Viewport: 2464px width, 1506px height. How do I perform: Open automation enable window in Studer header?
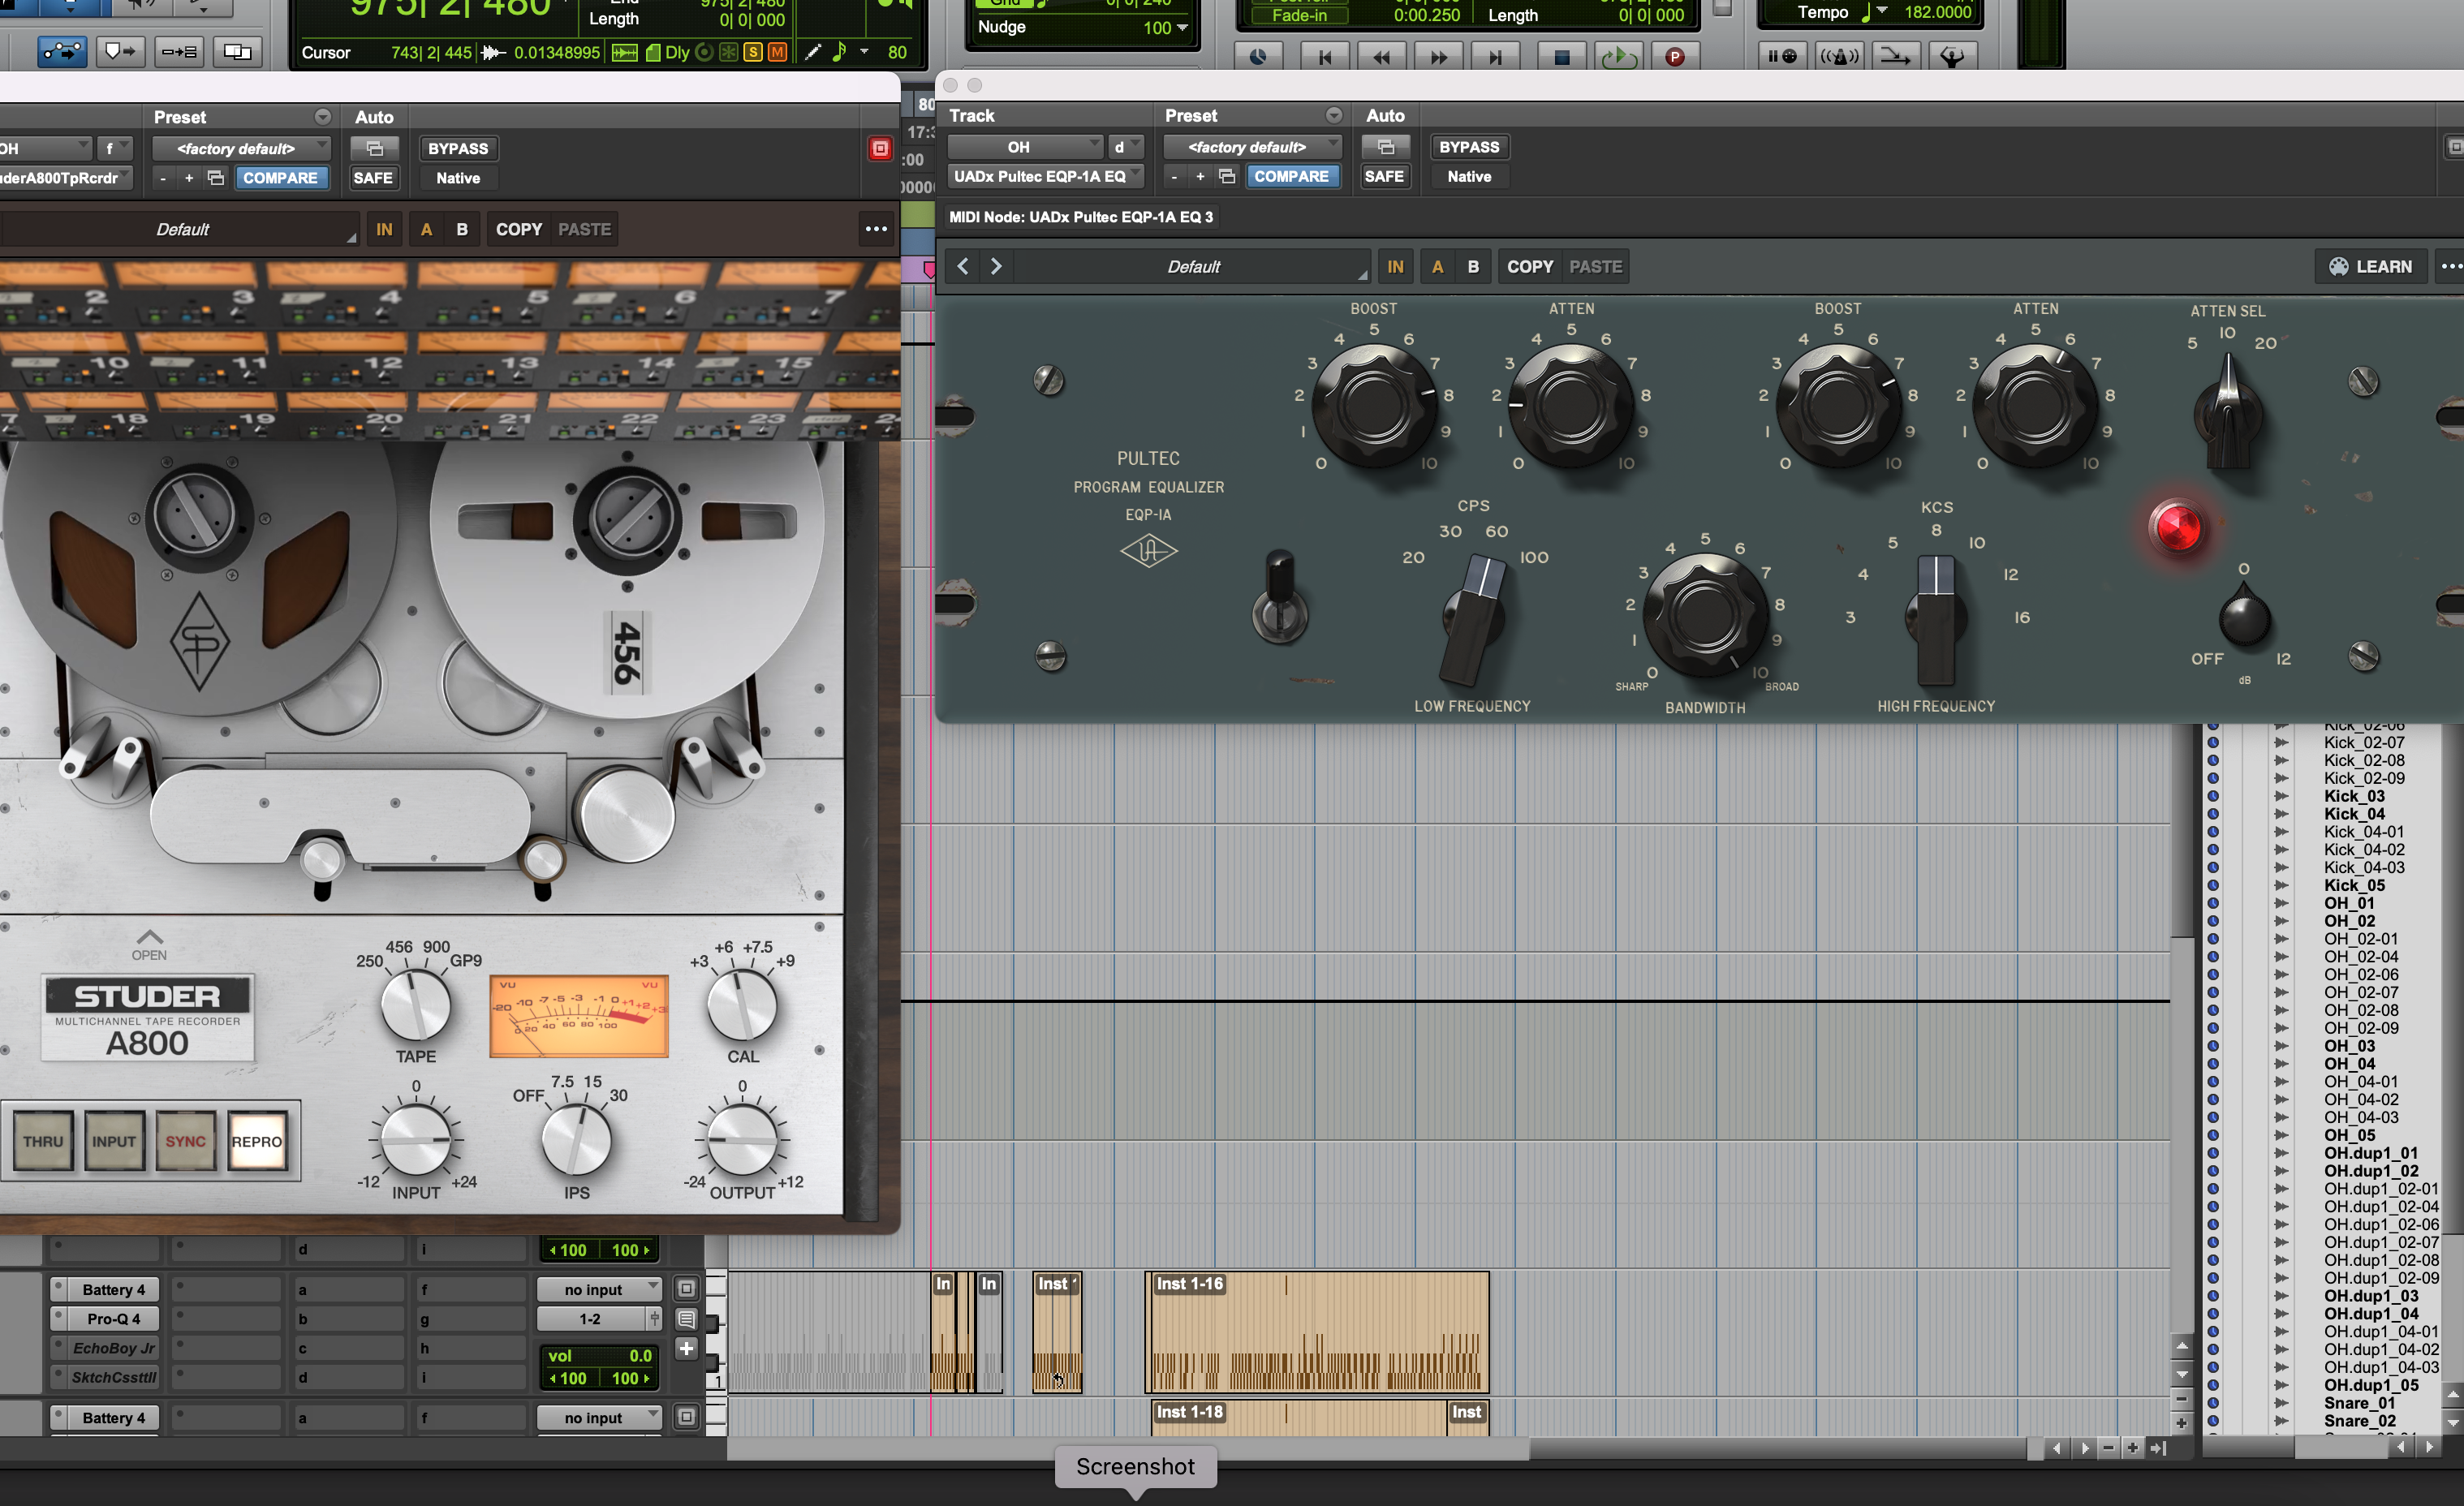tap(374, 149)
